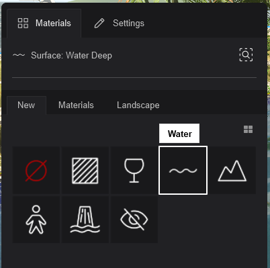
Task: Select the highlighted Water wave tile
Action: pyautogui.click(x=183, y=171)
